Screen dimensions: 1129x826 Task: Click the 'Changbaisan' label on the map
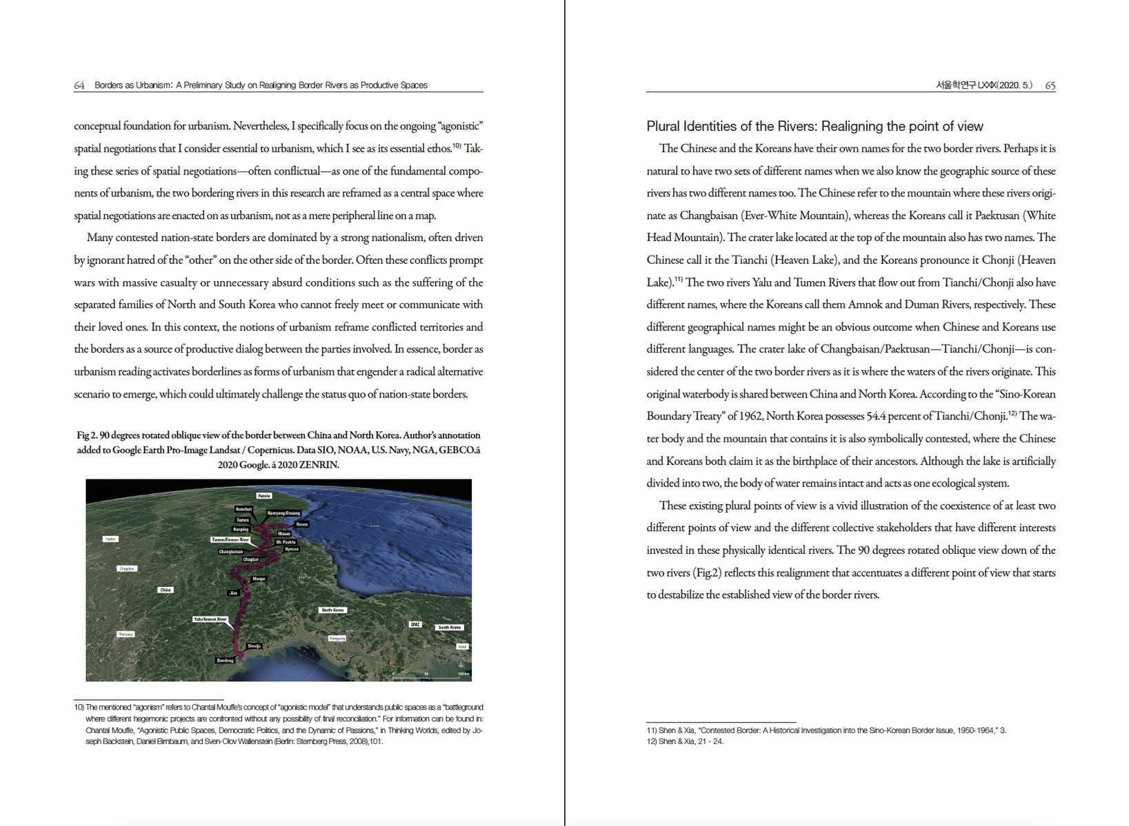tap(231, 552)
